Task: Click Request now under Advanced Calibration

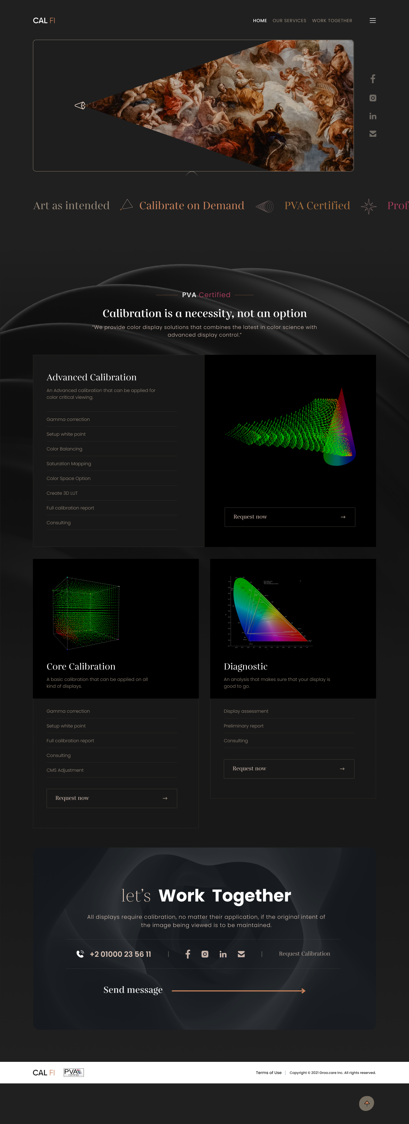Action: (x=290, y=517)
